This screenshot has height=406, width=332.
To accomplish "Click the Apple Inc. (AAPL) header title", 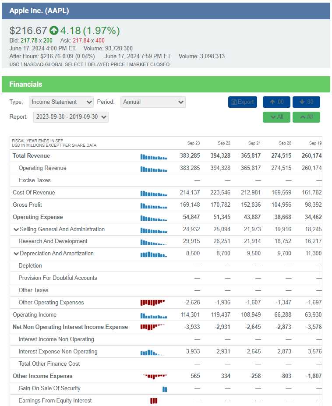I will pyautogui.click(x=39, y=11).
